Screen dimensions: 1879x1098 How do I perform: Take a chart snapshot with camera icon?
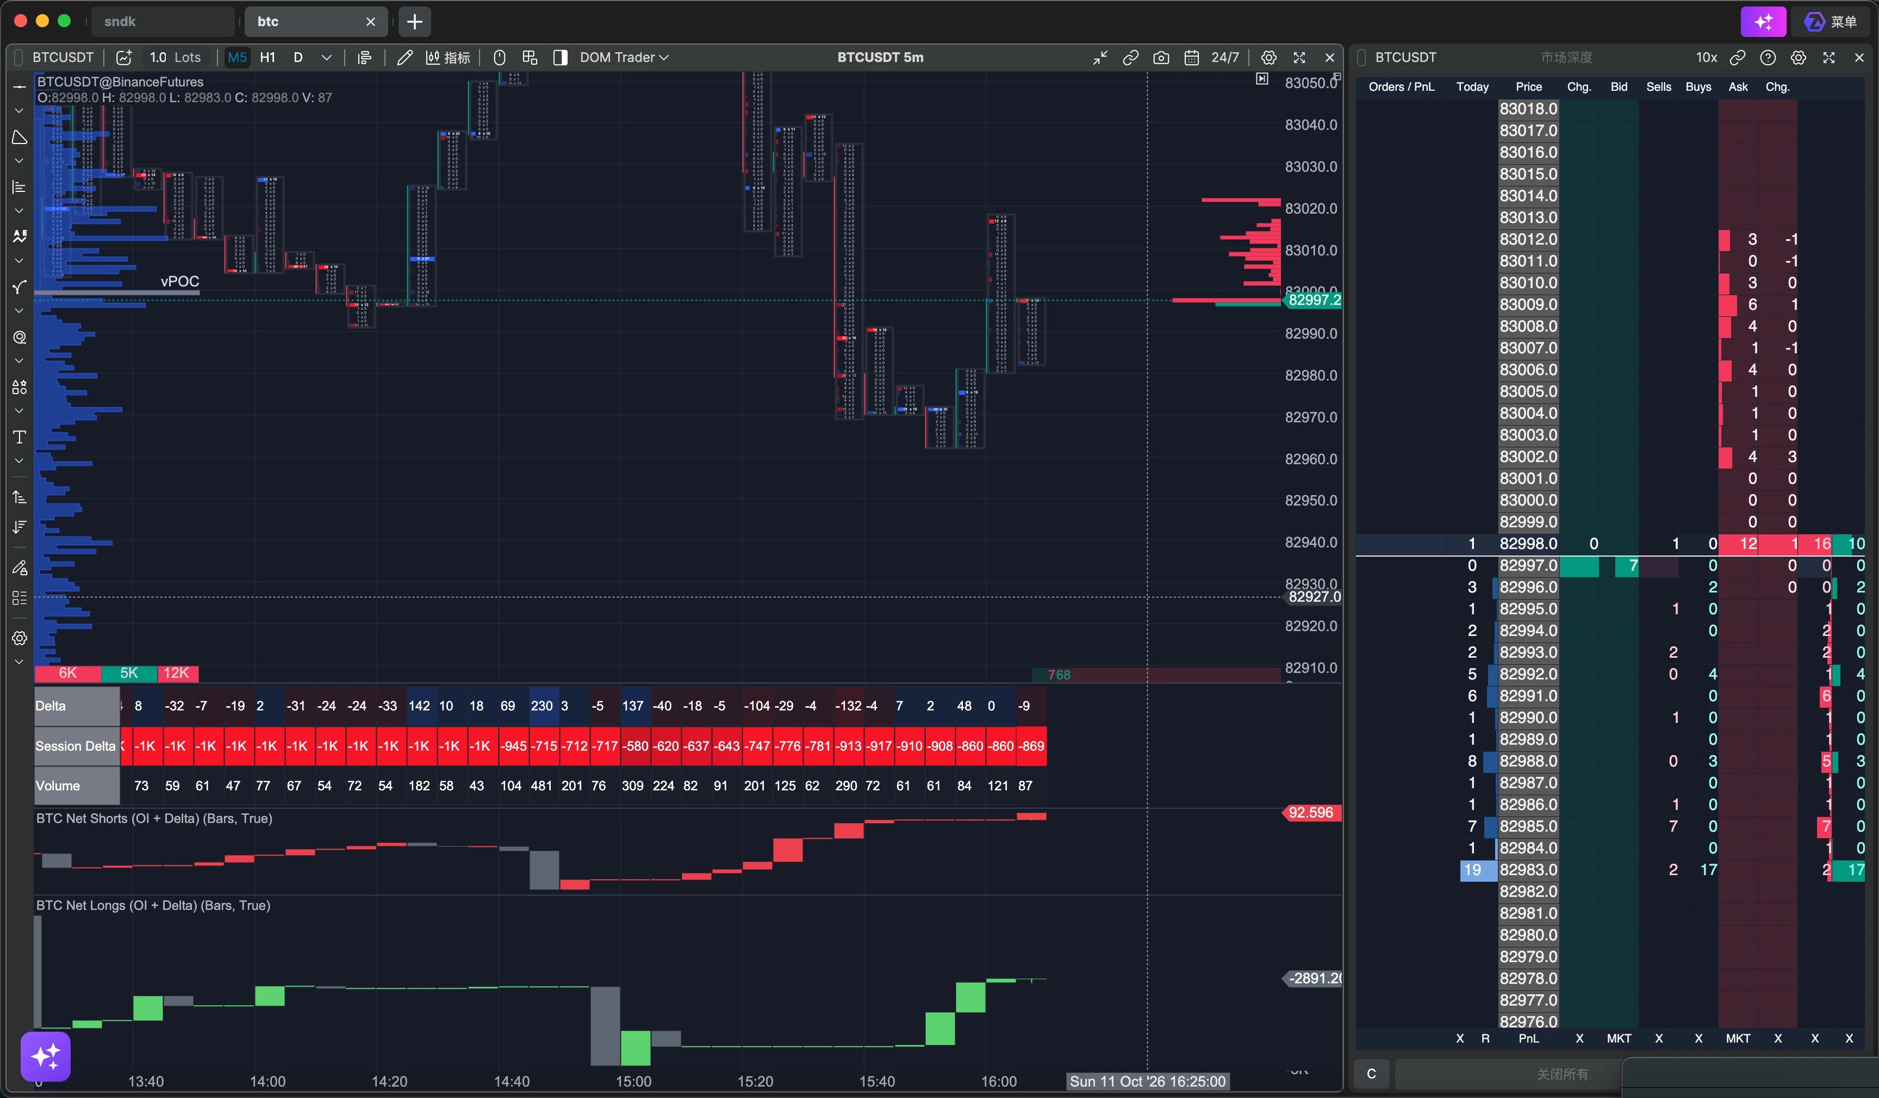[x=1161, y=58]
